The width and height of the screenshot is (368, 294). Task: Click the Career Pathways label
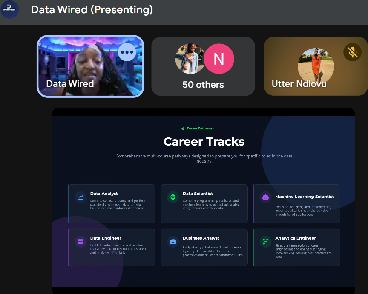point(200,128)
